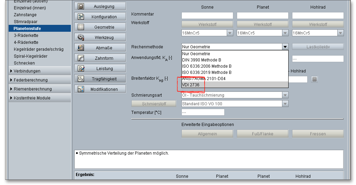Screen dimensions: 356x185
Task: Click the Geometrie table icon
Action: pyautogui.click(x=81, y=27)
